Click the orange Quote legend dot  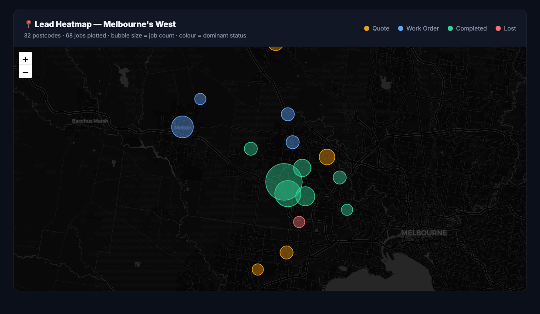click(x=367, y=28)
